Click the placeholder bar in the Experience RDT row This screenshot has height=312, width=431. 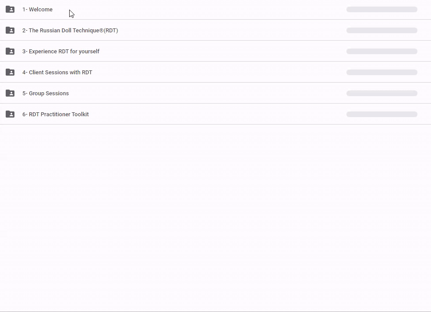click(382, 51)
